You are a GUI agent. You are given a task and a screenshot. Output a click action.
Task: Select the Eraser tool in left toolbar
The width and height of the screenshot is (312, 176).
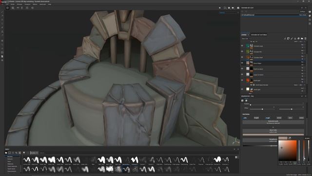(x=2, y=16)
